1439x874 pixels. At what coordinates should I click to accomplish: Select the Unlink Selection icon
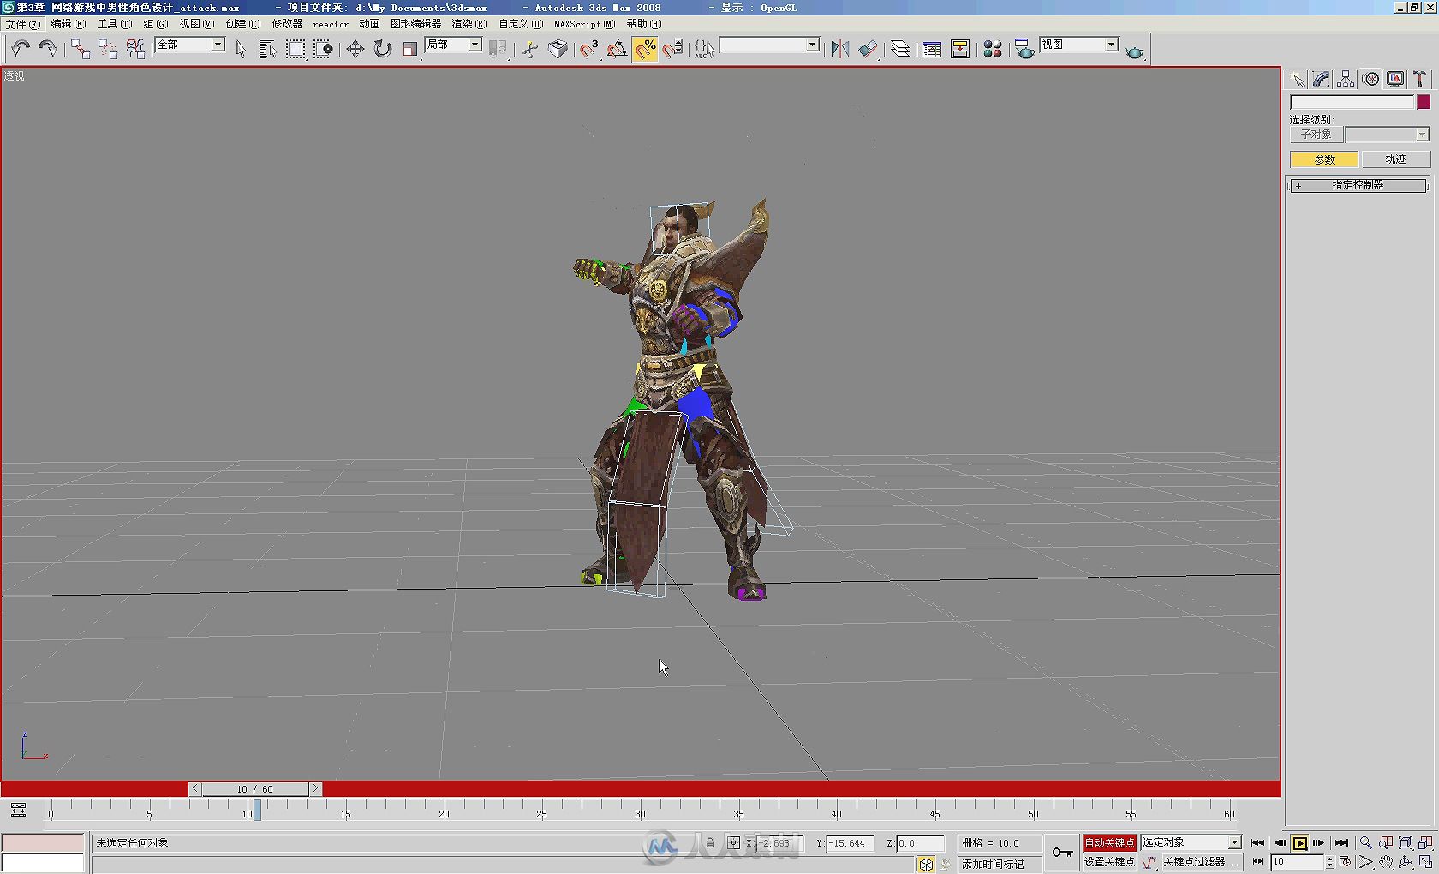pos(108,49)
